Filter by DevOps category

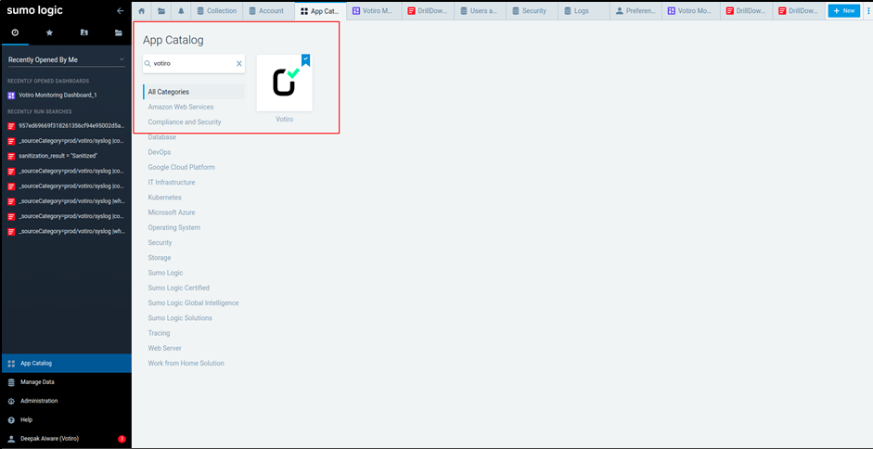160,152
